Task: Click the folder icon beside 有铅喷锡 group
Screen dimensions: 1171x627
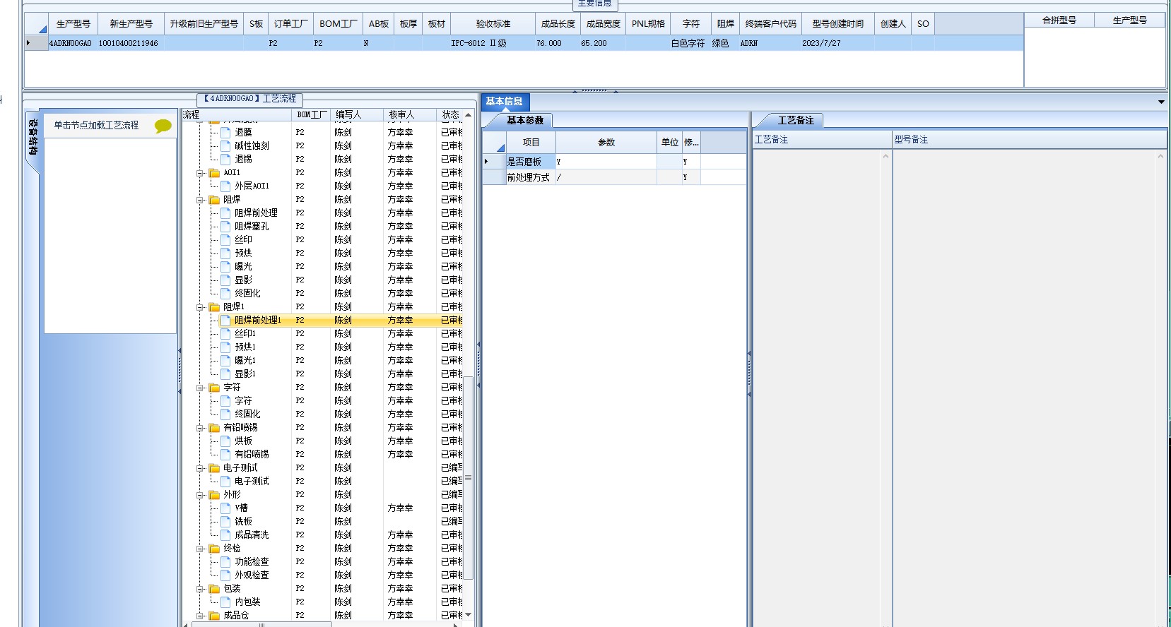Action: (x=214, y=427)
